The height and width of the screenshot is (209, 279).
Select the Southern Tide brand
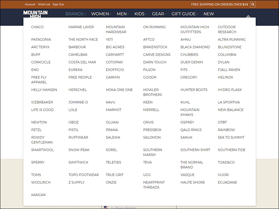(x=231, y=150)
